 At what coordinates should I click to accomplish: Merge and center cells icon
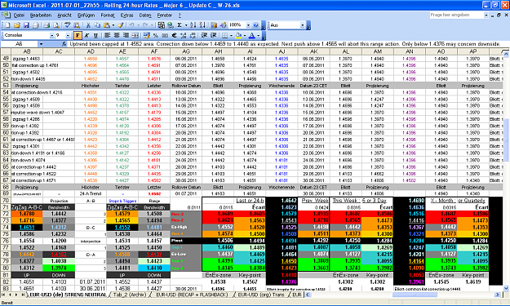click(x=135, y=35)
